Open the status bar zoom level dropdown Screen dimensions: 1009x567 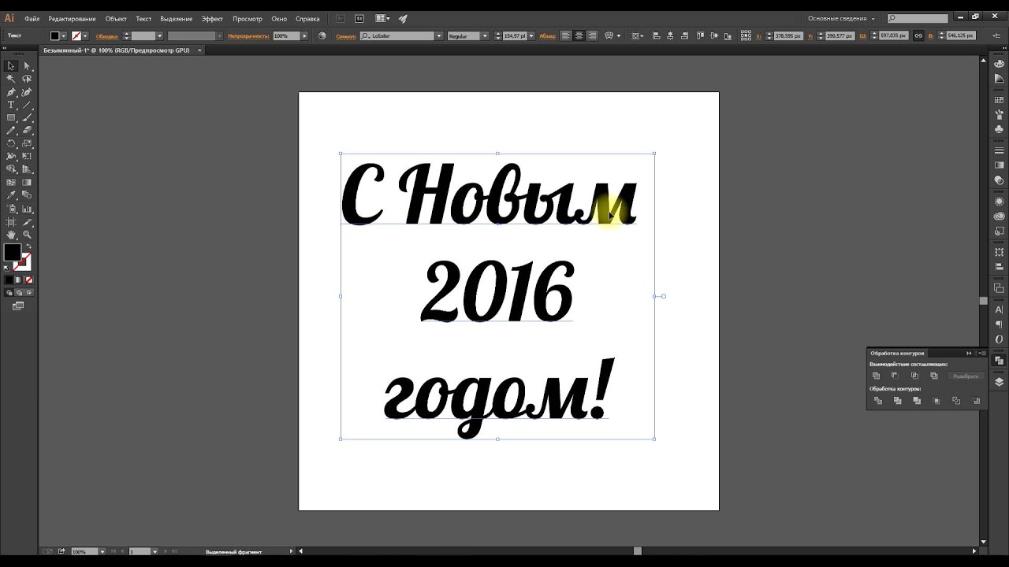(101, 552)
